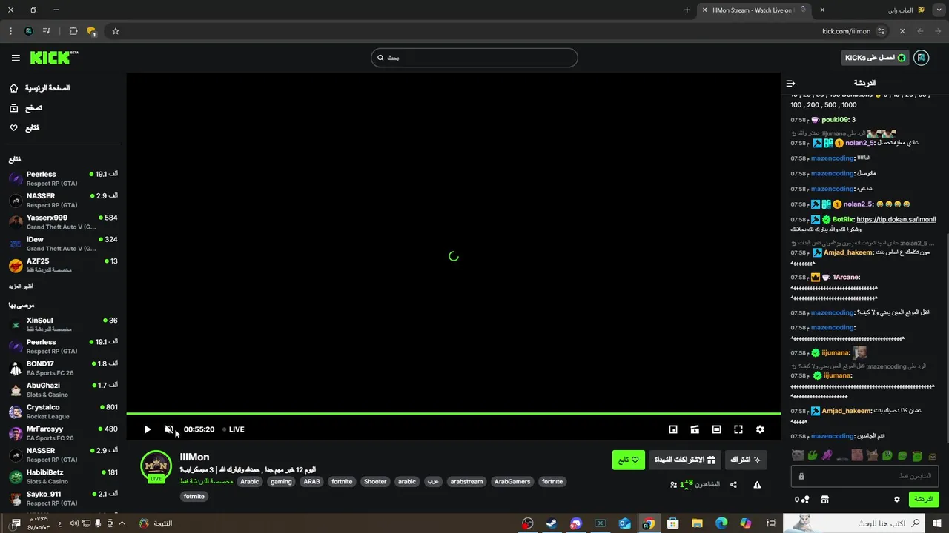Image resolution: width=949 pixels, height=533 pixels.
Task: Click the followers-only chat input box
Action: click(x=864, y=476)
